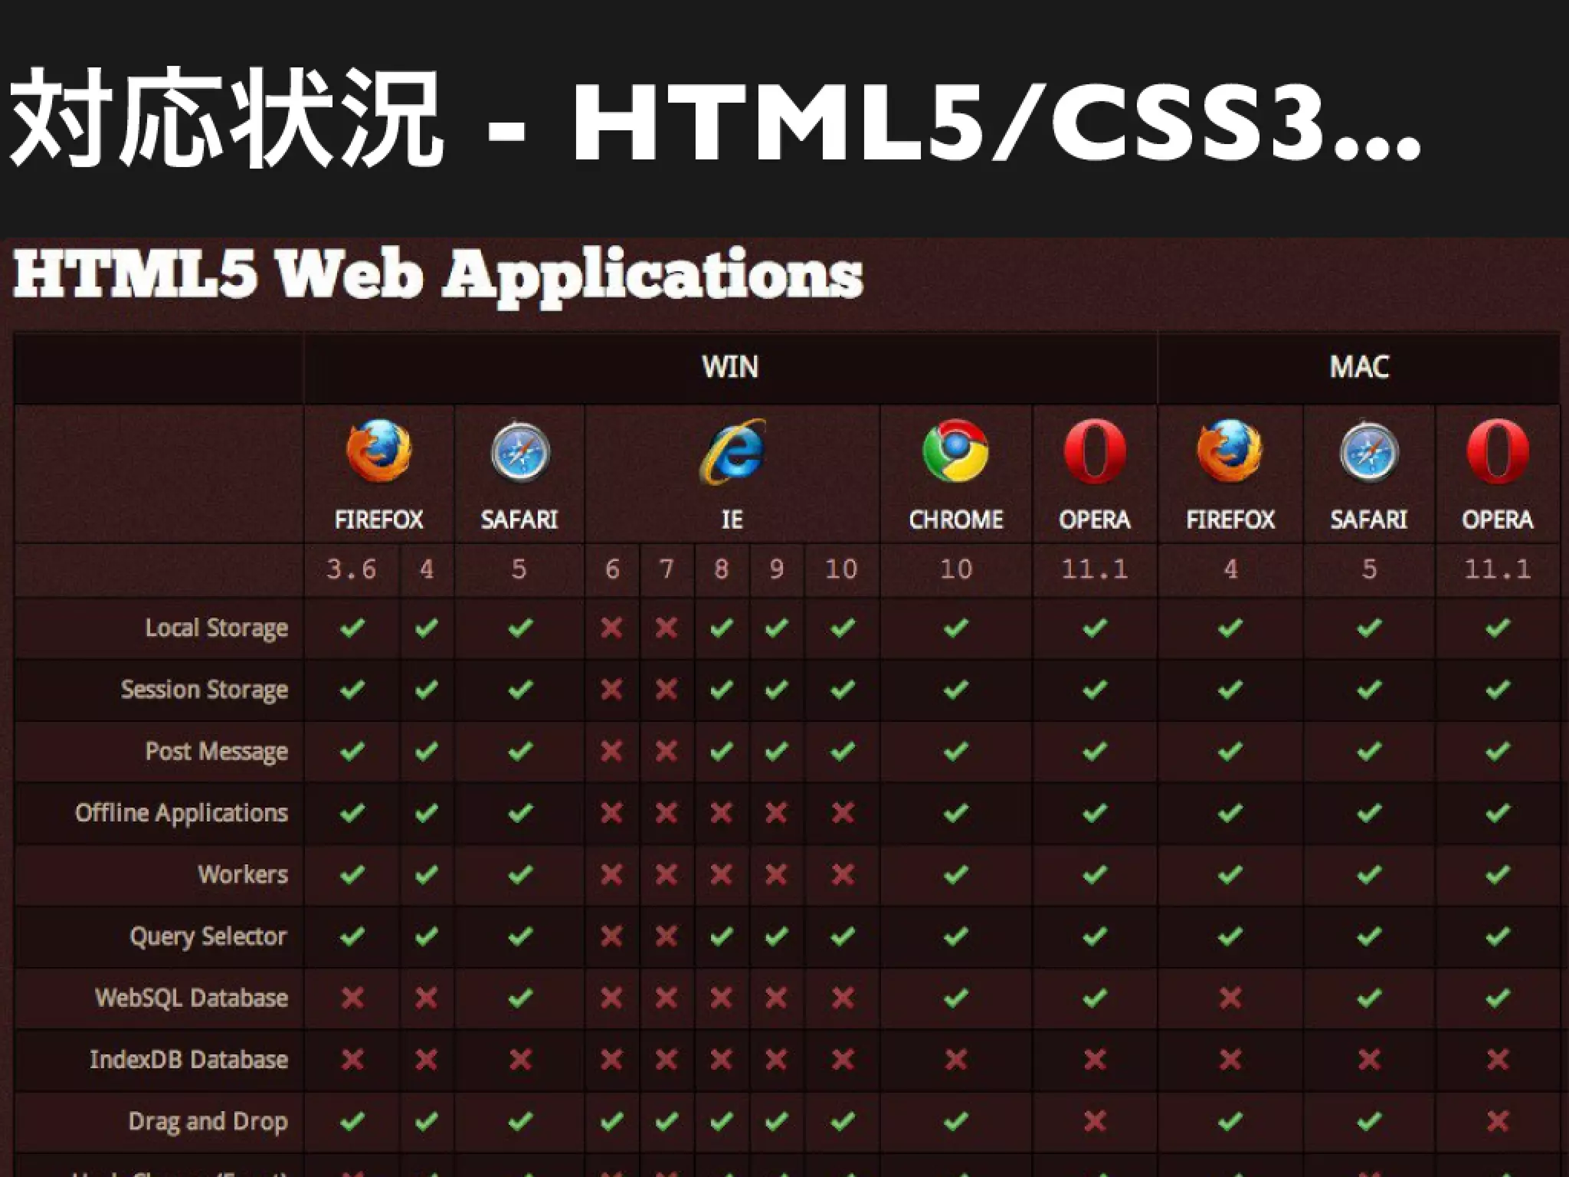Click Workers checkmark for WIN Opera 11.1

1095,874
